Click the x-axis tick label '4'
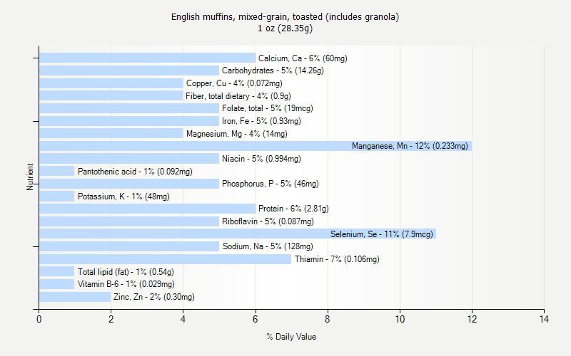 [183, 319]
